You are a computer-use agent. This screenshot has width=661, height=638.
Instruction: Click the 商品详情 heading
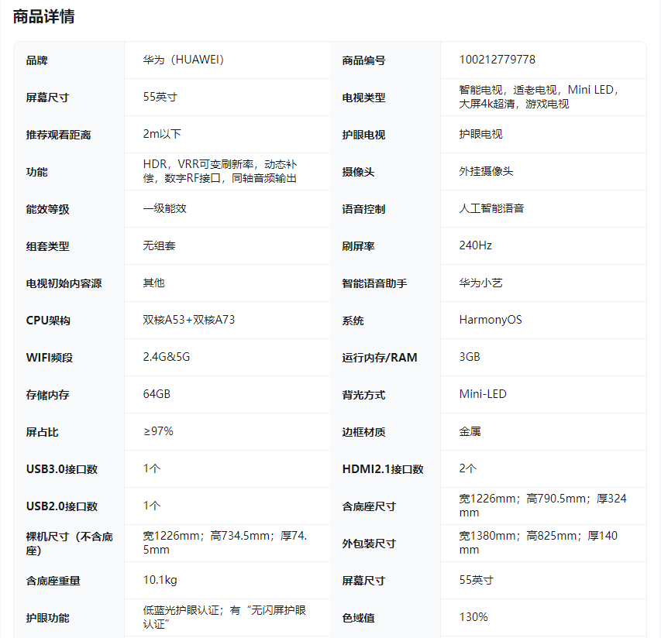pyautogui.click(x=44, y=16)
